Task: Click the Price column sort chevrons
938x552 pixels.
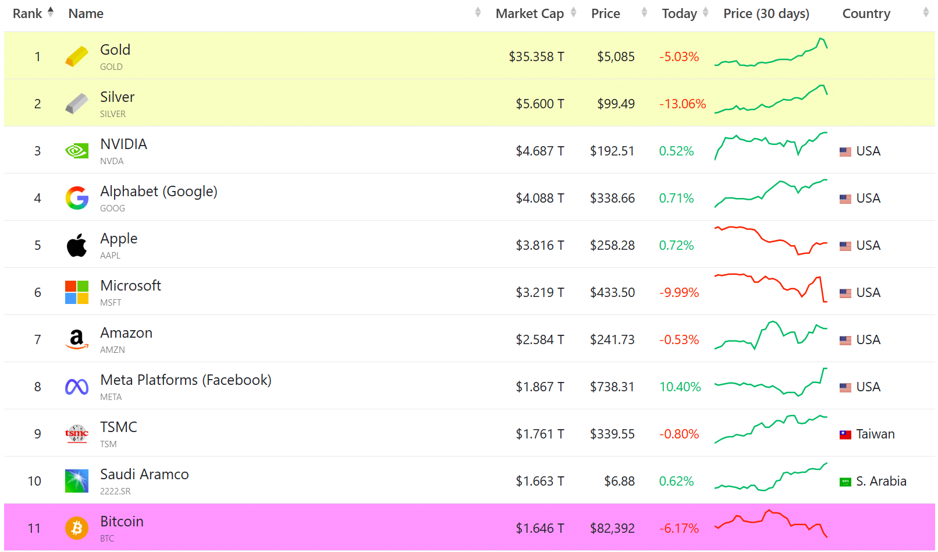Action: click(644, 13)
